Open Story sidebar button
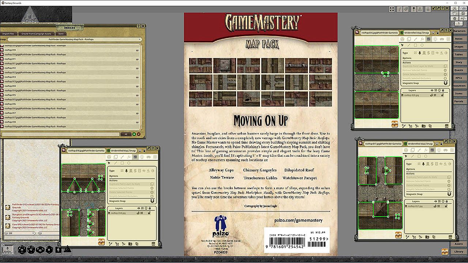This screenshot has height=263, width=468. tap(459, 62)
